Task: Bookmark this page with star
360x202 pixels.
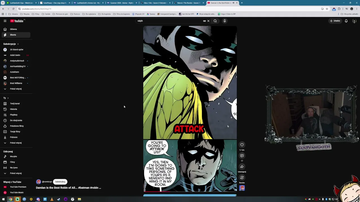Action: coord(327,9)
